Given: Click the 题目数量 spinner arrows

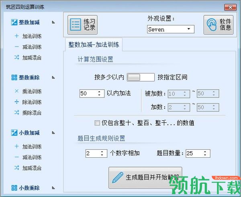Looking at the screenshot, I should tap(205, 153).
